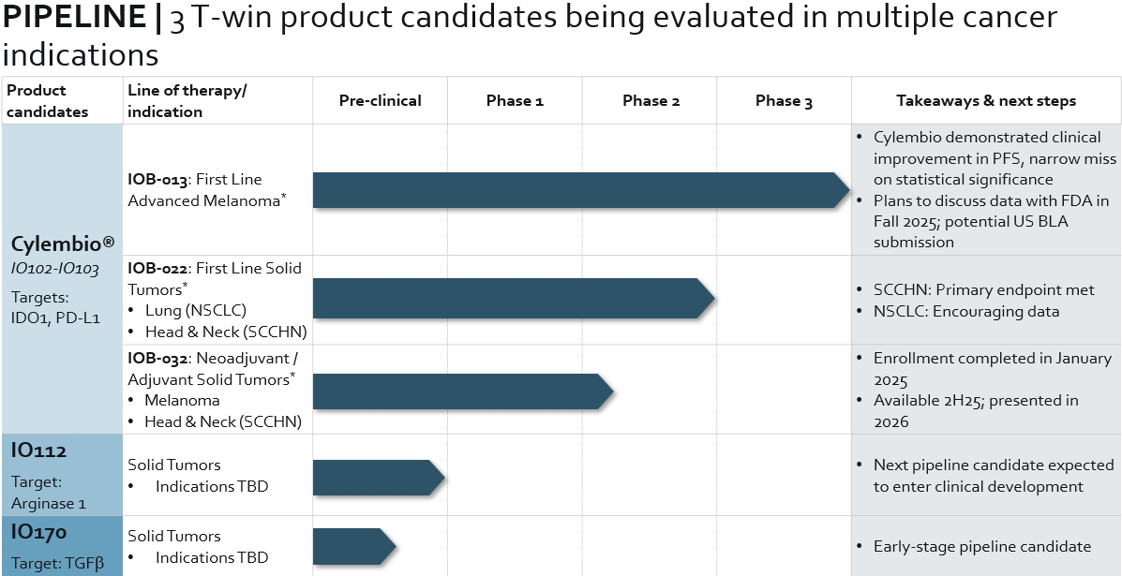The height and width of the screenshot is (576, 1122).
Task: Click the Phase 1 column header
Action: pos(515,101)
